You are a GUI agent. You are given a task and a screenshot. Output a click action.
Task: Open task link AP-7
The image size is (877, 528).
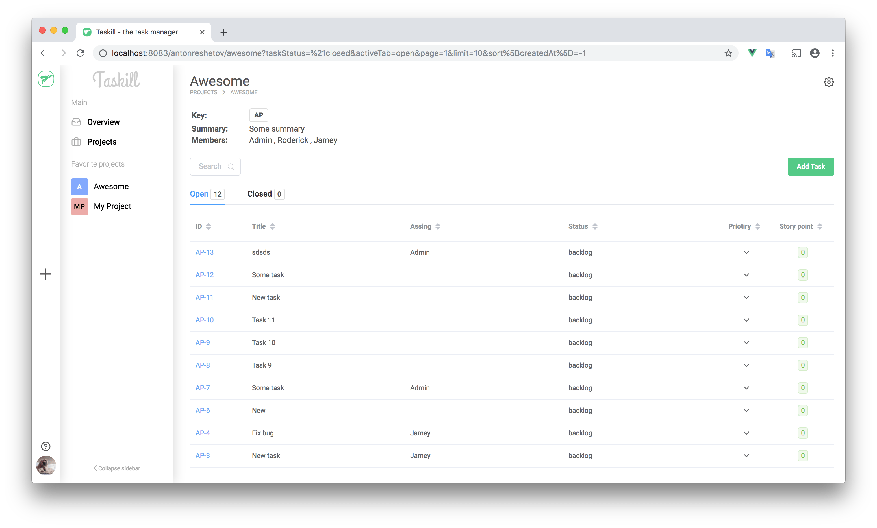203,388
